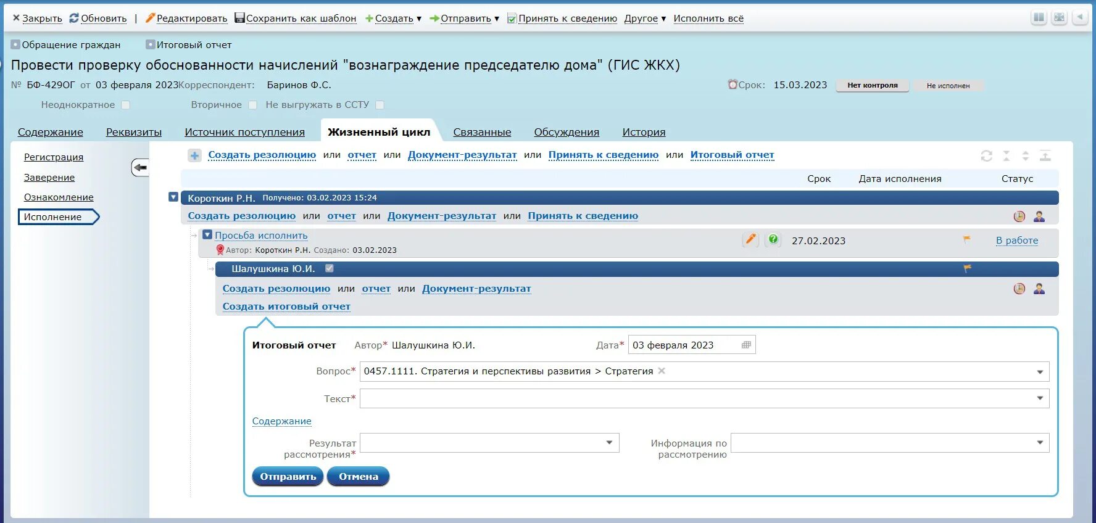
Task: Click Создать итоговый отчет link
Action: (x=286, y=307)
